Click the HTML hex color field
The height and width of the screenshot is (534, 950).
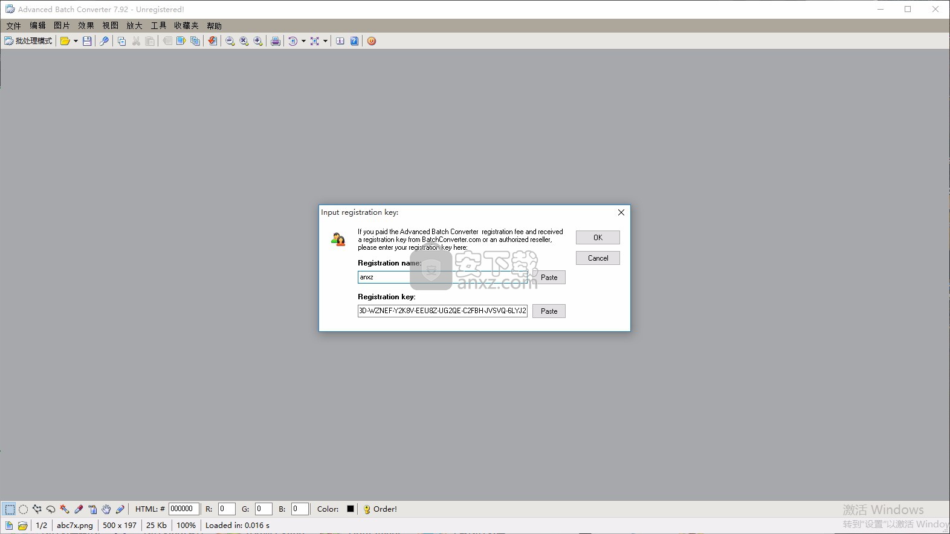(x=184, y=509)
